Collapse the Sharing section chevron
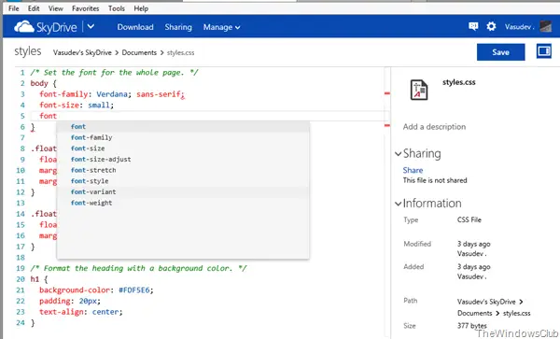This screenshot has height=339, width=560. (399, 154)
